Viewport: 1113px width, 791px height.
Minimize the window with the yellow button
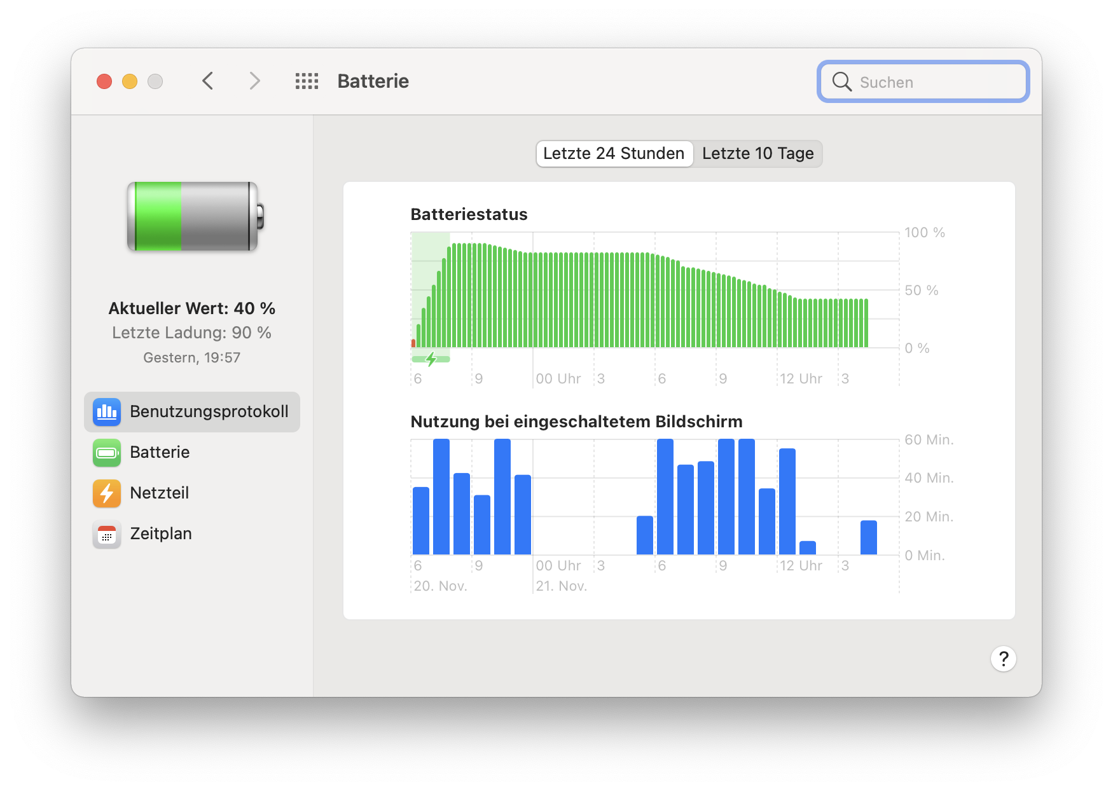(x=130, y=81)
